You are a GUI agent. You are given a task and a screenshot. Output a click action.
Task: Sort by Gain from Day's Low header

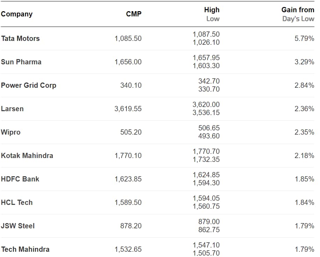coord(298,10)
